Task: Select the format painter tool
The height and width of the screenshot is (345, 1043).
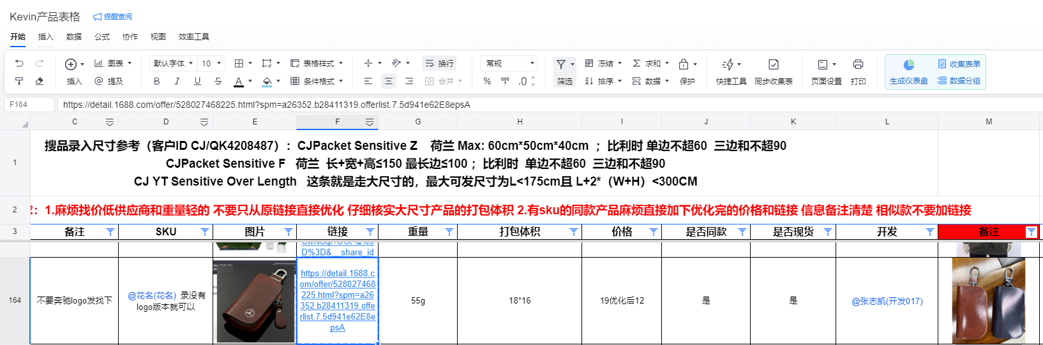Action: (19, 81)
